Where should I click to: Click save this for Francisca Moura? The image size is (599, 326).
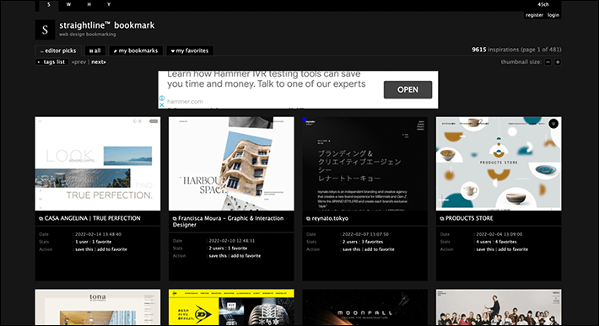click(x=218, y=256)
